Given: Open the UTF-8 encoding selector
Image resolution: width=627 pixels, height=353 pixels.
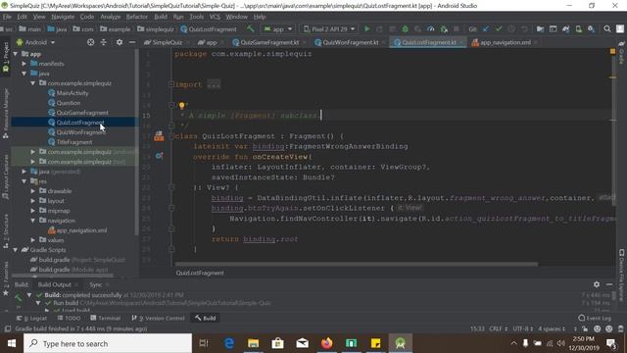Looking at the screenshot, I should [x=522, y=328].
